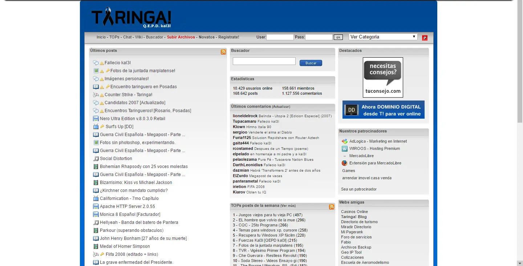Click the TV icon beside Californication - 7mo Capitulo
Image resolution: width=523 pixels, height=266 pixels.
(x=96, y=199)
